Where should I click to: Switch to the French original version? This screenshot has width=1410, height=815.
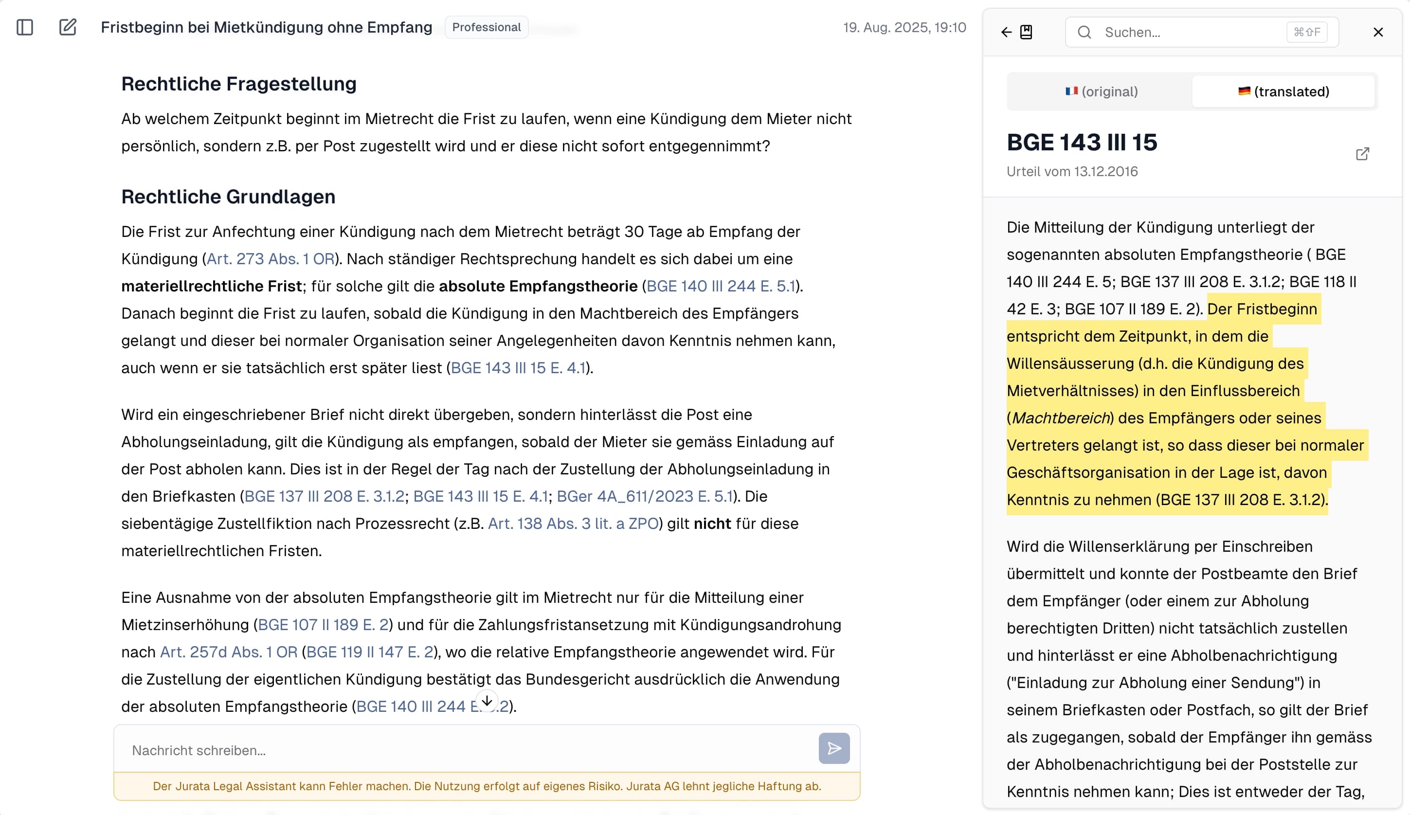point(1101,91)
